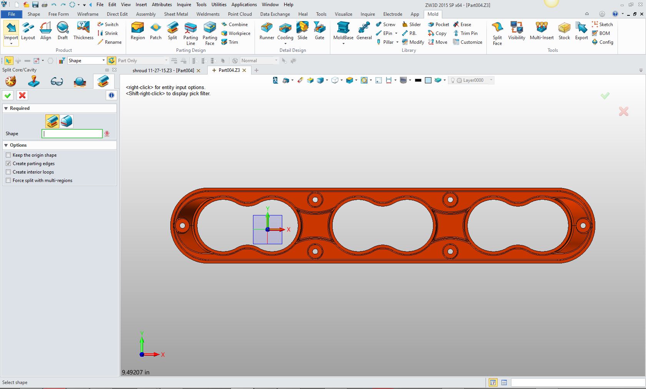Image resolution: width=646 pixels, height=389 pixels.
Task: Uncheck Create parting edges option
Action: tap(8, 164)
